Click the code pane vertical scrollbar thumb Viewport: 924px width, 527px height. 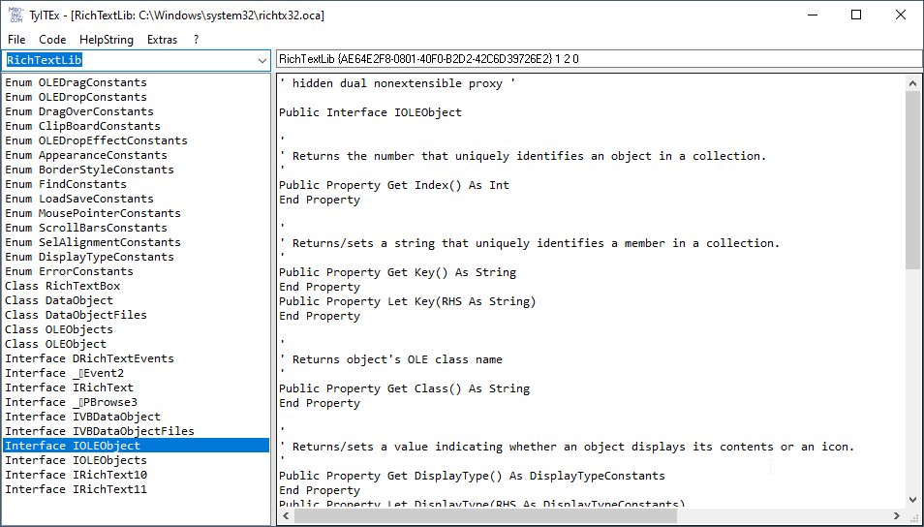[x=912, y=180]
